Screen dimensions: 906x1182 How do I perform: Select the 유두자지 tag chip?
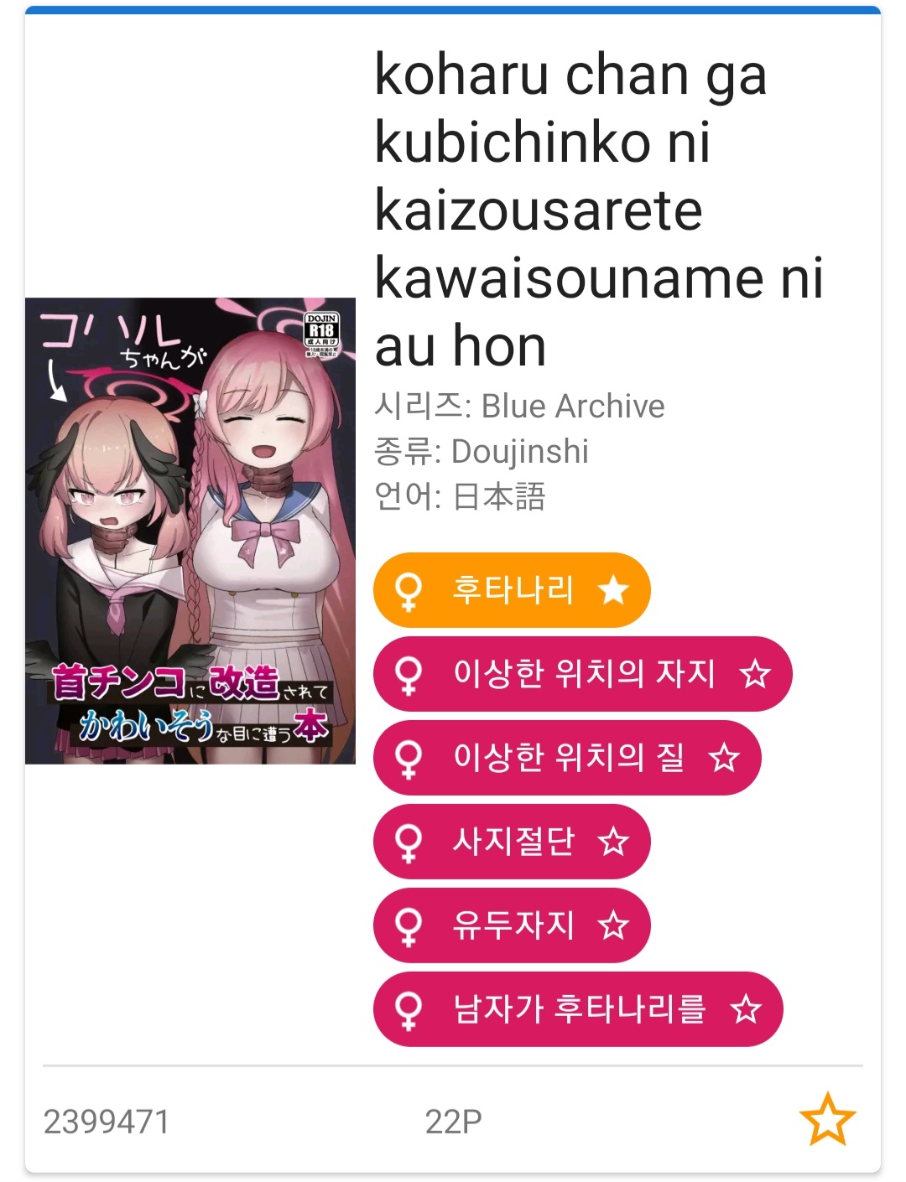513,925
